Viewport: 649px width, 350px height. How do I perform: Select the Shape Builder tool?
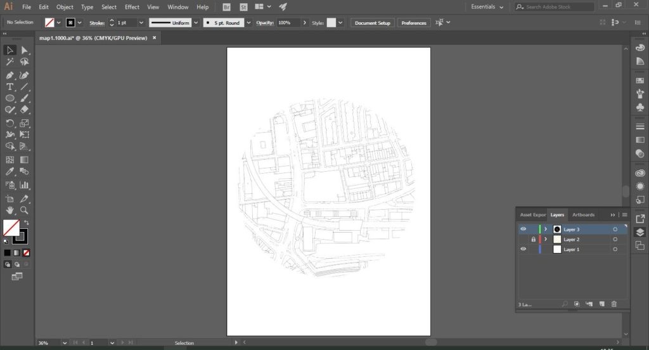(x=10, y=146)
